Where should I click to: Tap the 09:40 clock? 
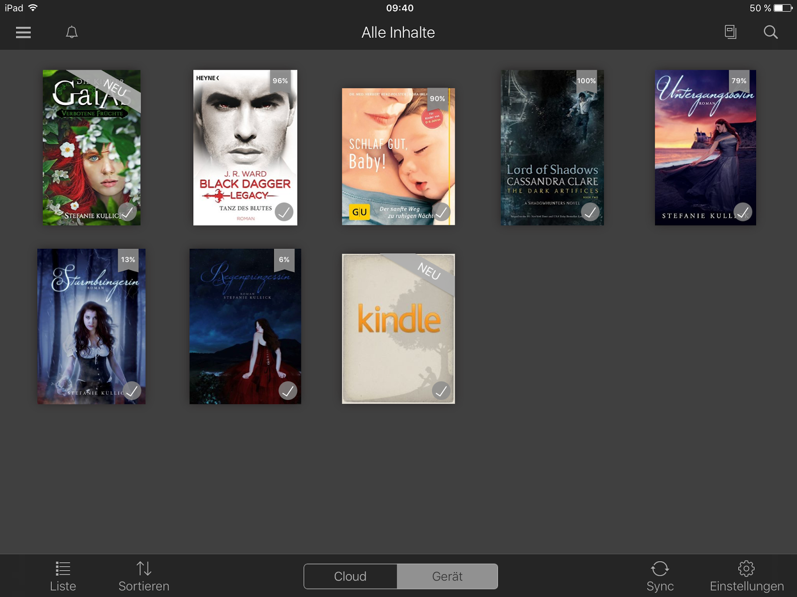(399, 8)
